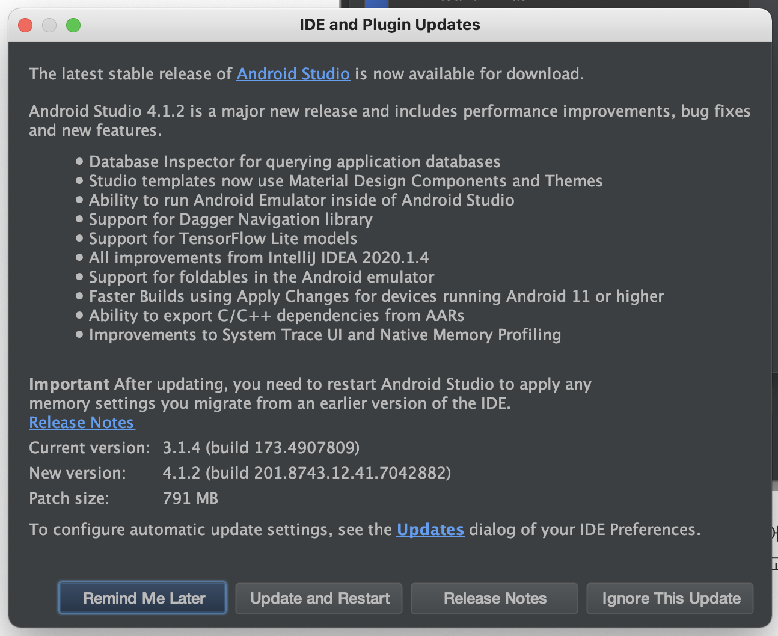Click the 'major new release' description paragraph

pyautogui.click(x=390, y=121)
